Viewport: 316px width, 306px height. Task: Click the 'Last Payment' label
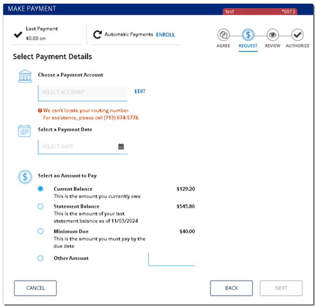point(42,28)
